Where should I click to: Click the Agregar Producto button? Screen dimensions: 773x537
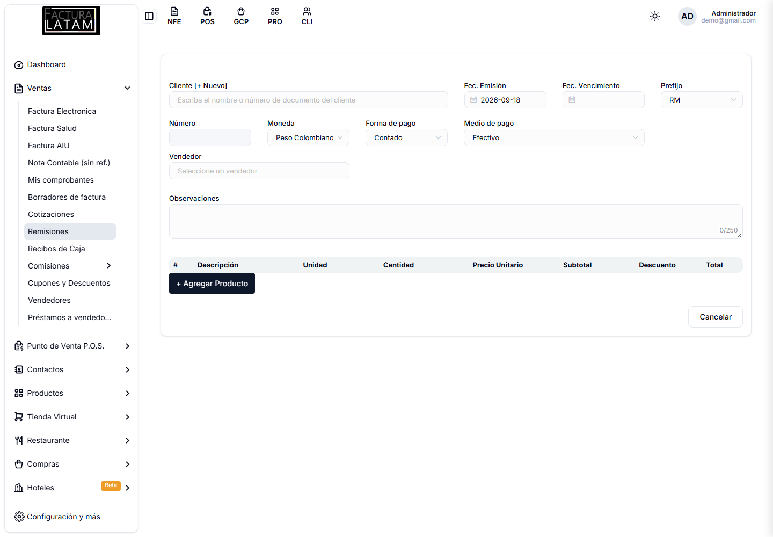[x=212, y=284]
